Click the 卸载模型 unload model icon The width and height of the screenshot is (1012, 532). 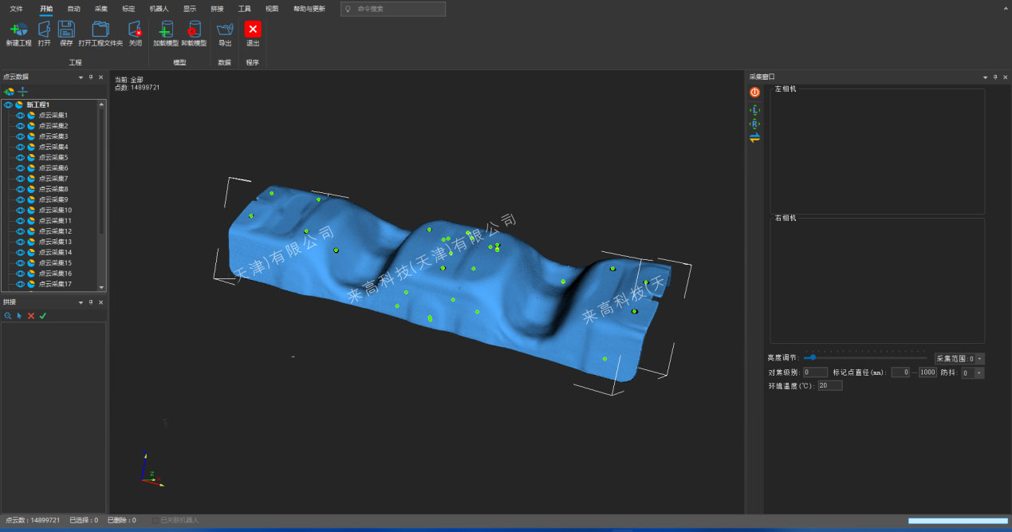click(x=193, y=30)
